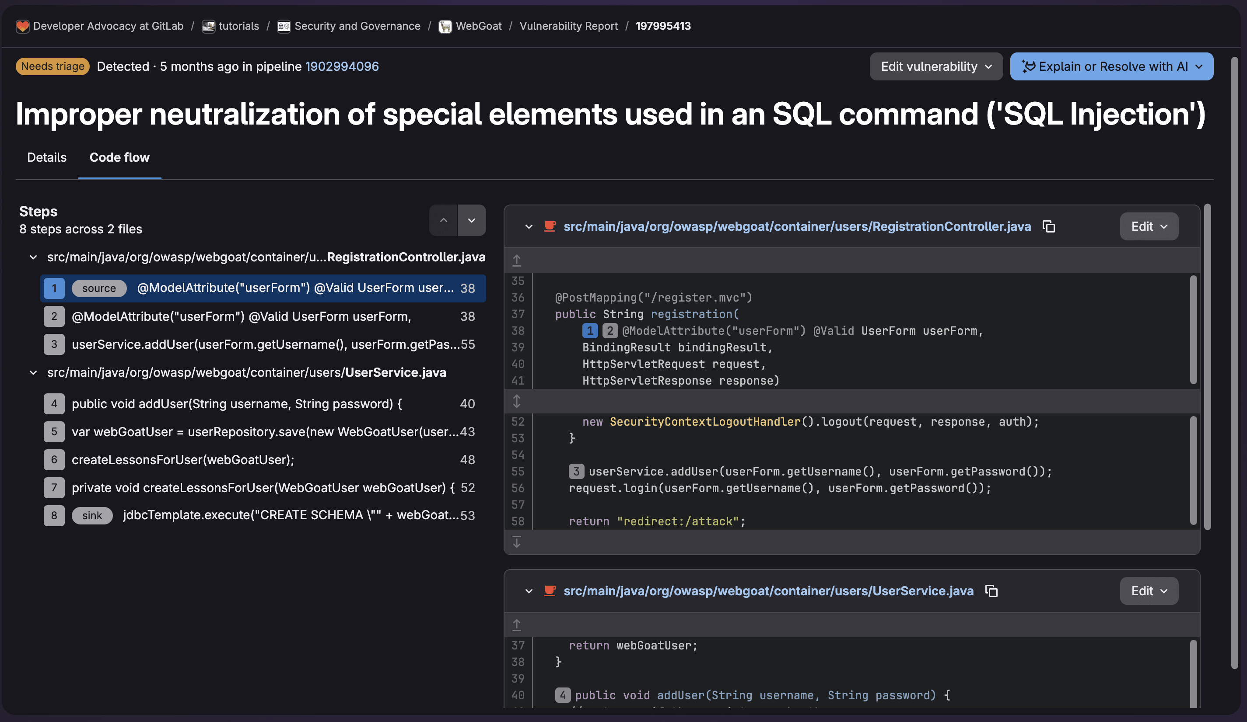Click the tutorials group avatar icon
Viewport: 1247px width, 722px height.
click(208, 26)
